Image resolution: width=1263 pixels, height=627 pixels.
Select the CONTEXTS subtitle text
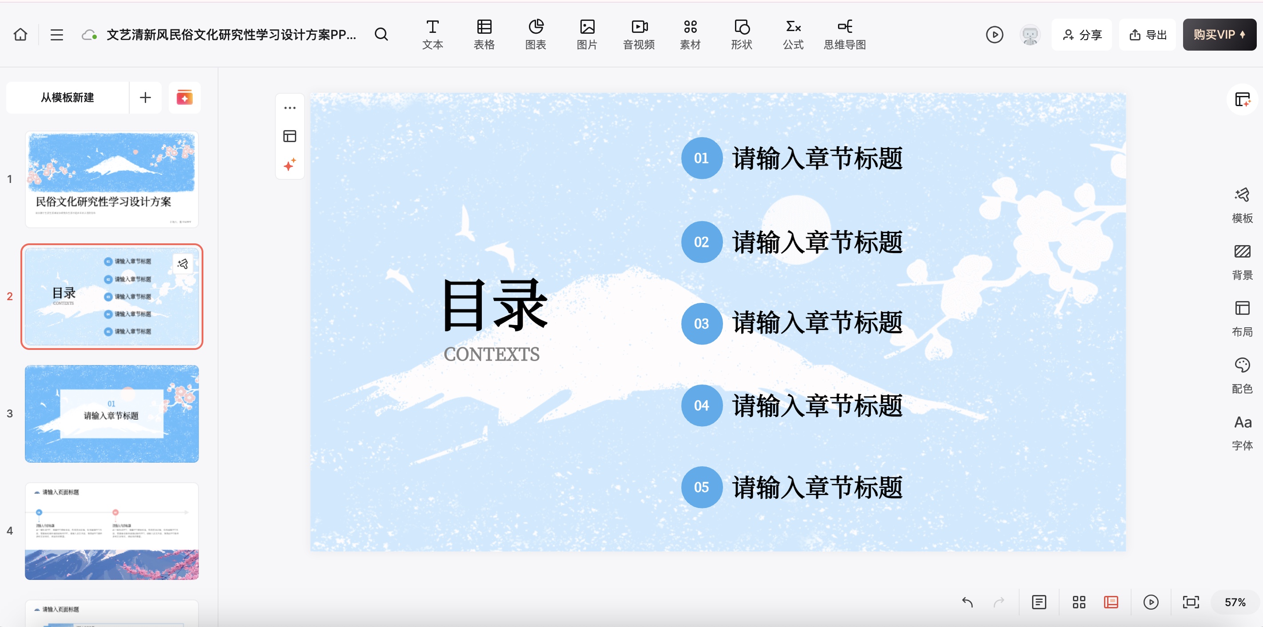tap(492, 354)
